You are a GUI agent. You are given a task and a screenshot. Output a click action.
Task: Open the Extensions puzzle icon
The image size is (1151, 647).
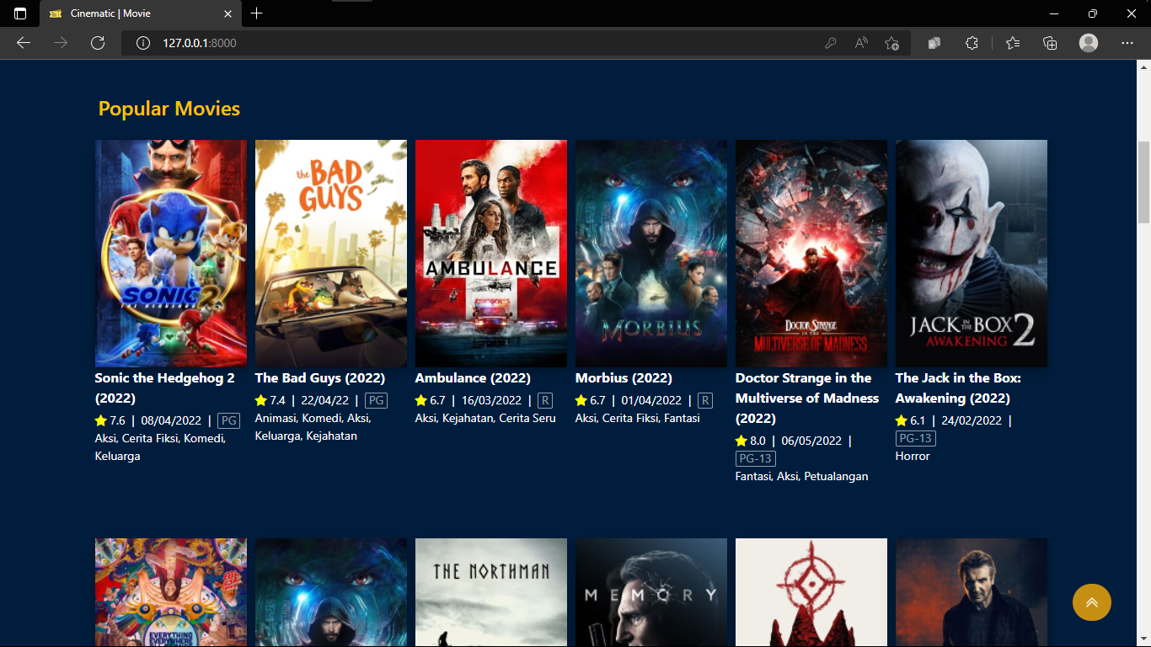[972, 43]
